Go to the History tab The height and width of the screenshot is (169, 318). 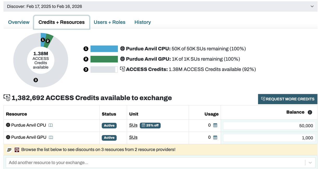point(143,22)
